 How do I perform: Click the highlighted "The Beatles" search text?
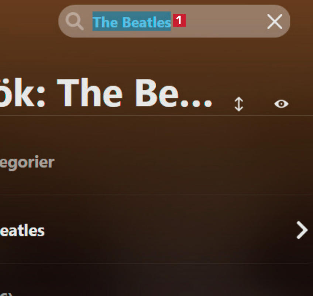pyautogui.click(x=131, y=22)
